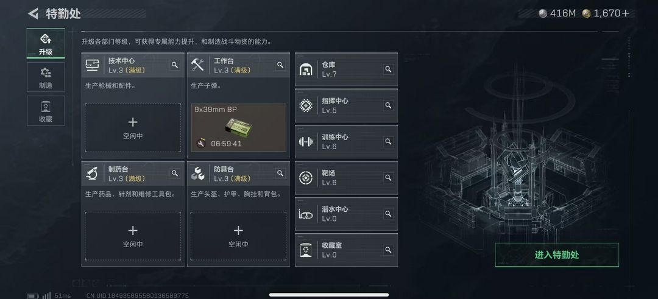The image size is (658, 299).
Task: Click the 靶场 target icon
Action: click(305, 178)
